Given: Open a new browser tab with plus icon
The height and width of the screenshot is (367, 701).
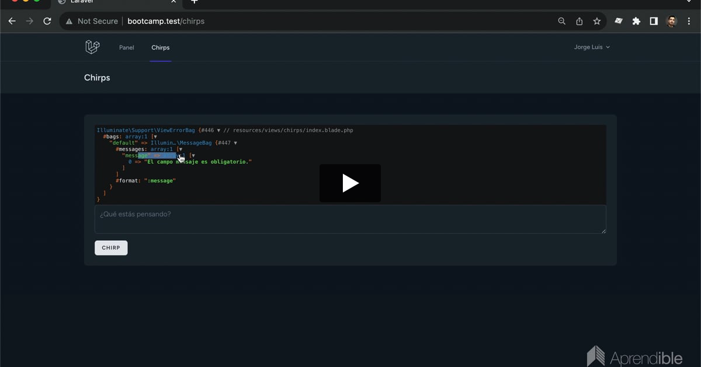Looking at the screenshot, I should 195,2.
